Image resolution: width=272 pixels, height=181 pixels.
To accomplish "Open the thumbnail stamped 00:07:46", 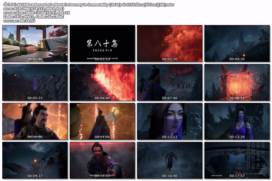I will [x=170, y=82].
